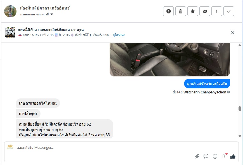Image resolution: width=243 pixels, height=165 pixels.
Task: Click the chat scroll up arrow
Action: point(240,45)
